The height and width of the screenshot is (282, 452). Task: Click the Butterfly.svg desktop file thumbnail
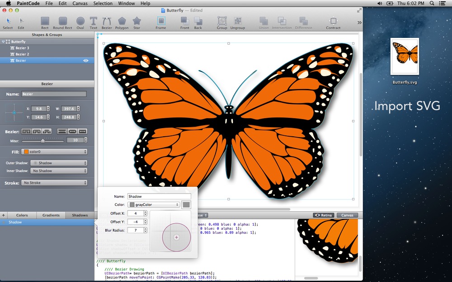point(405,56)
